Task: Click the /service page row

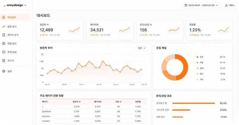Action: 93,116
